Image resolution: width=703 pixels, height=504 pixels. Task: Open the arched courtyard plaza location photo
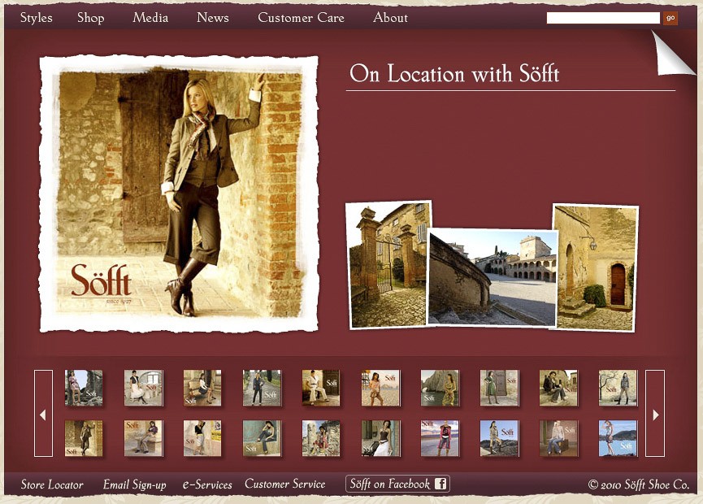[493, 276]
